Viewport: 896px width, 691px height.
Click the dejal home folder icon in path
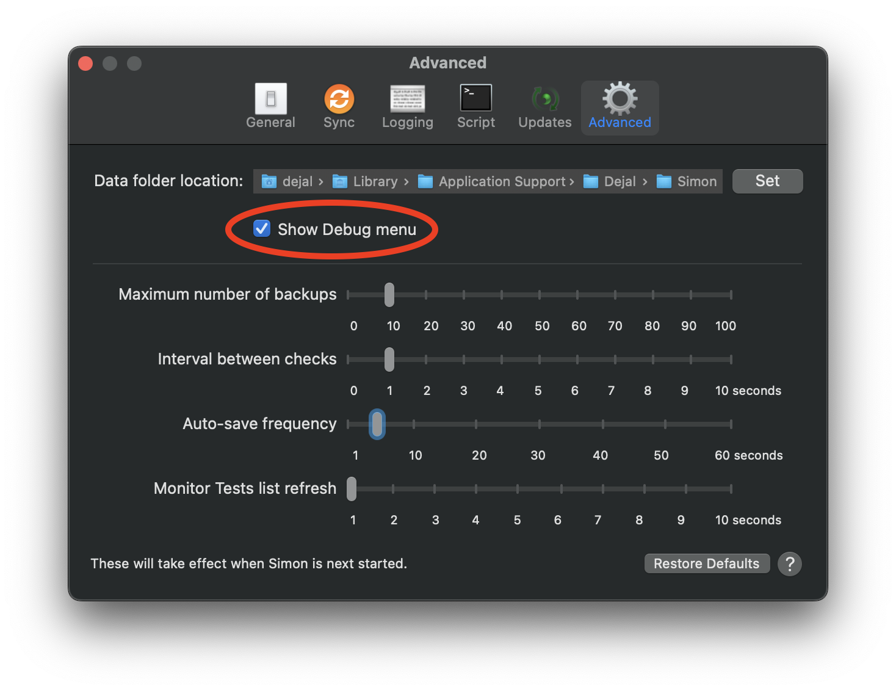point(269,181)
